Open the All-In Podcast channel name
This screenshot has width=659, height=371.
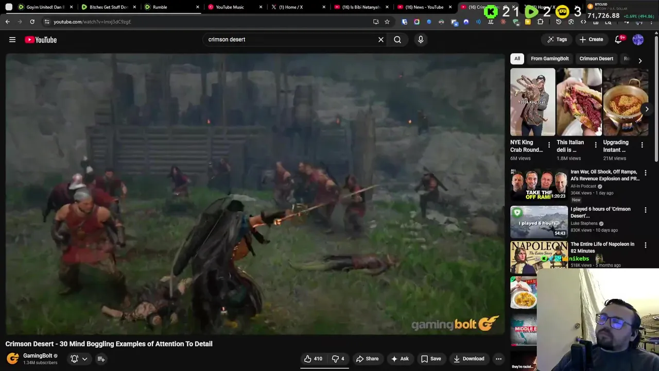[583, 186]
